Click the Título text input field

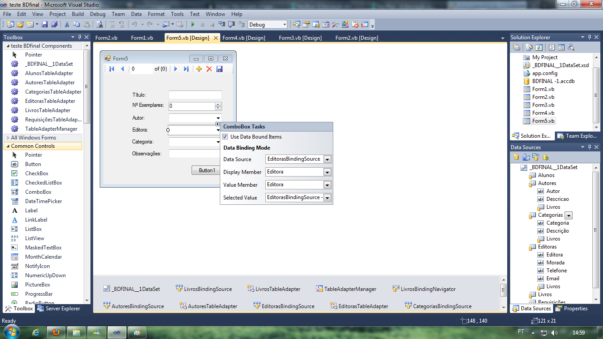tap(195, 95)
